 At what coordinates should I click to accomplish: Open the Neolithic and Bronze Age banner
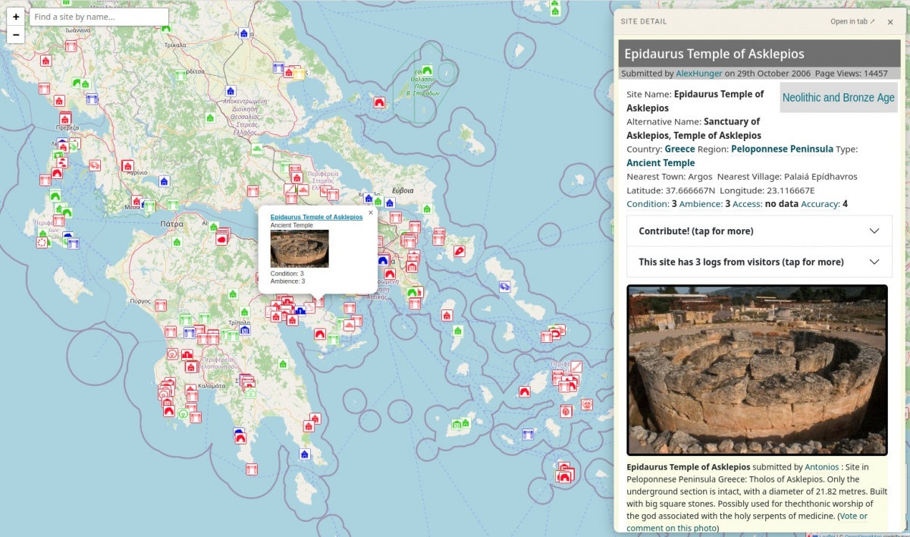(x=839, y=98)
